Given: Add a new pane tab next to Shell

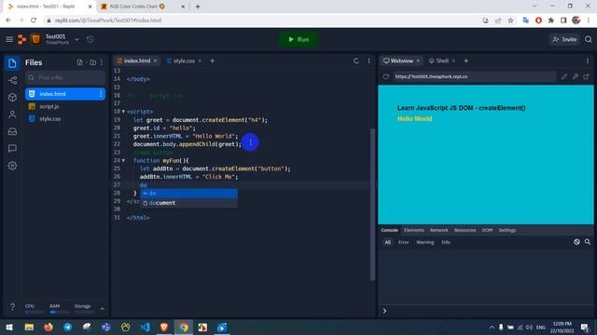Looking at the screenshot, I should pyautogui.click(x=466, y=60).
